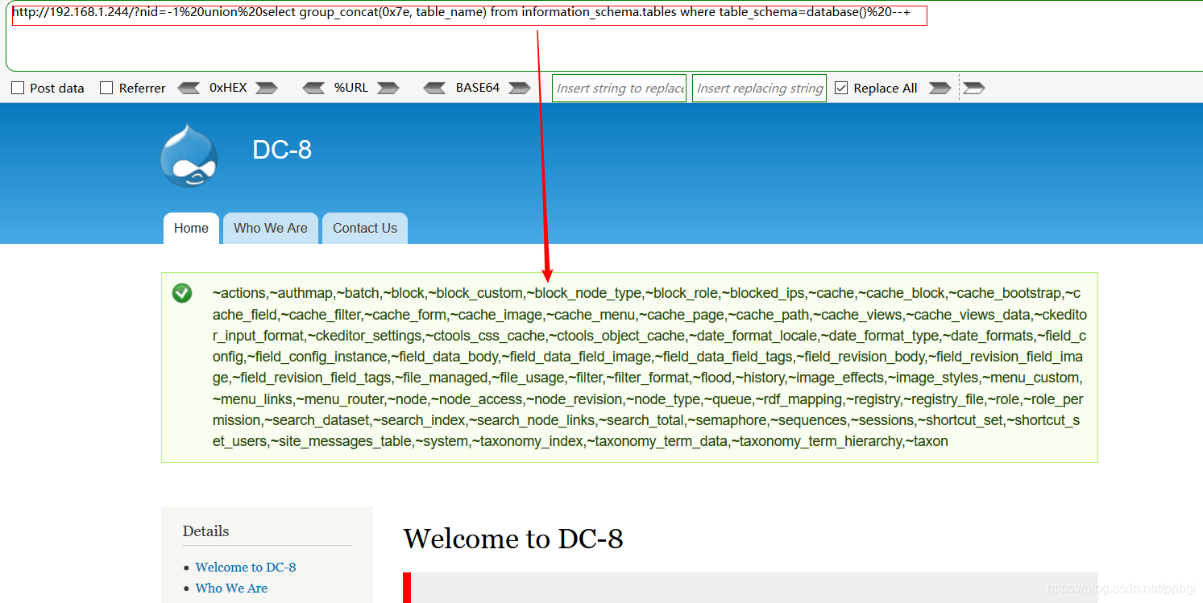Open the Contact Us tab
Viewport: 1203px width, 603px height.
tap(365, 228)
